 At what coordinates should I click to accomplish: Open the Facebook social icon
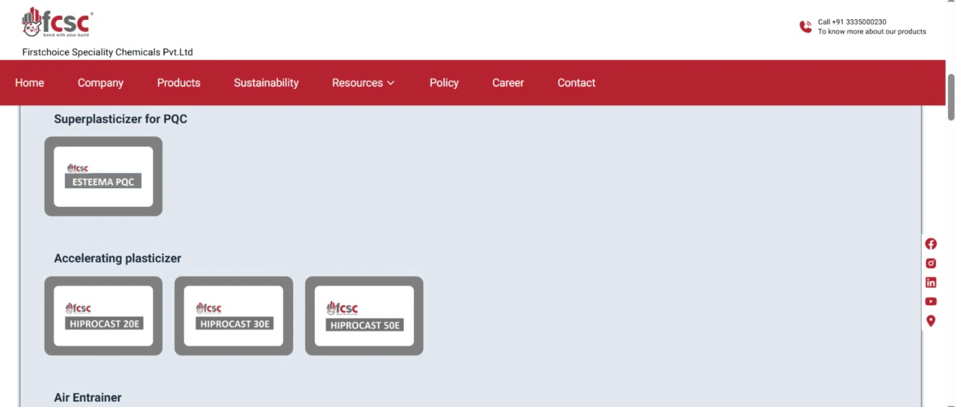[x=931, y=243]
